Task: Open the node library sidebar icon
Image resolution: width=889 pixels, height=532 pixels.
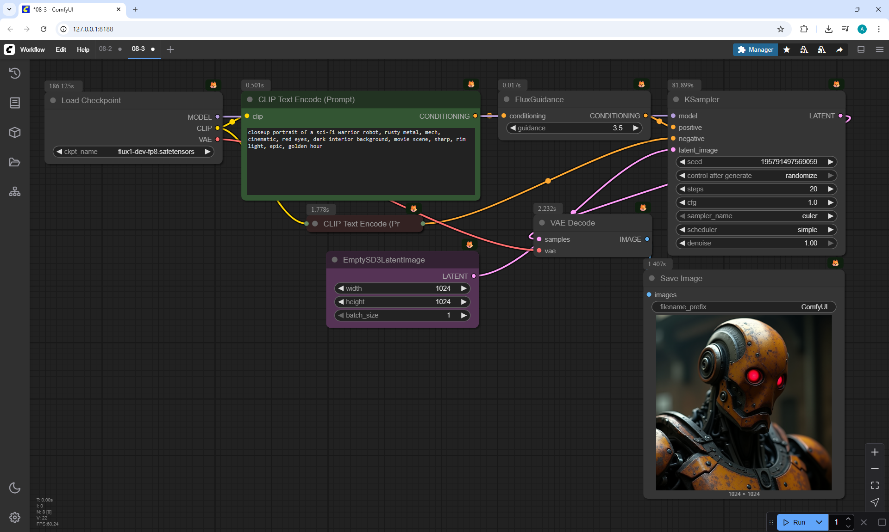Action: pyautogui.click(x=15, y=103)
